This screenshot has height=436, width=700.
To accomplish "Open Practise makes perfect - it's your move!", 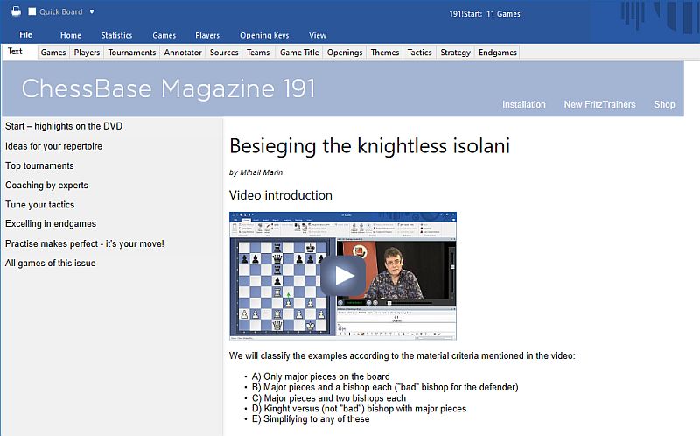I will click(84, 244).
